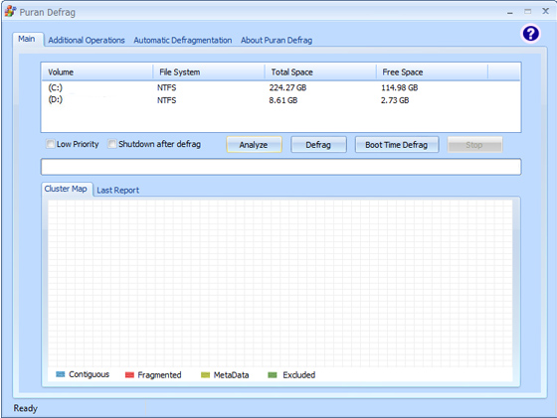Screen dimensions: 557x418
Task: Select the (D:) volume row
Action: point(280,100)
